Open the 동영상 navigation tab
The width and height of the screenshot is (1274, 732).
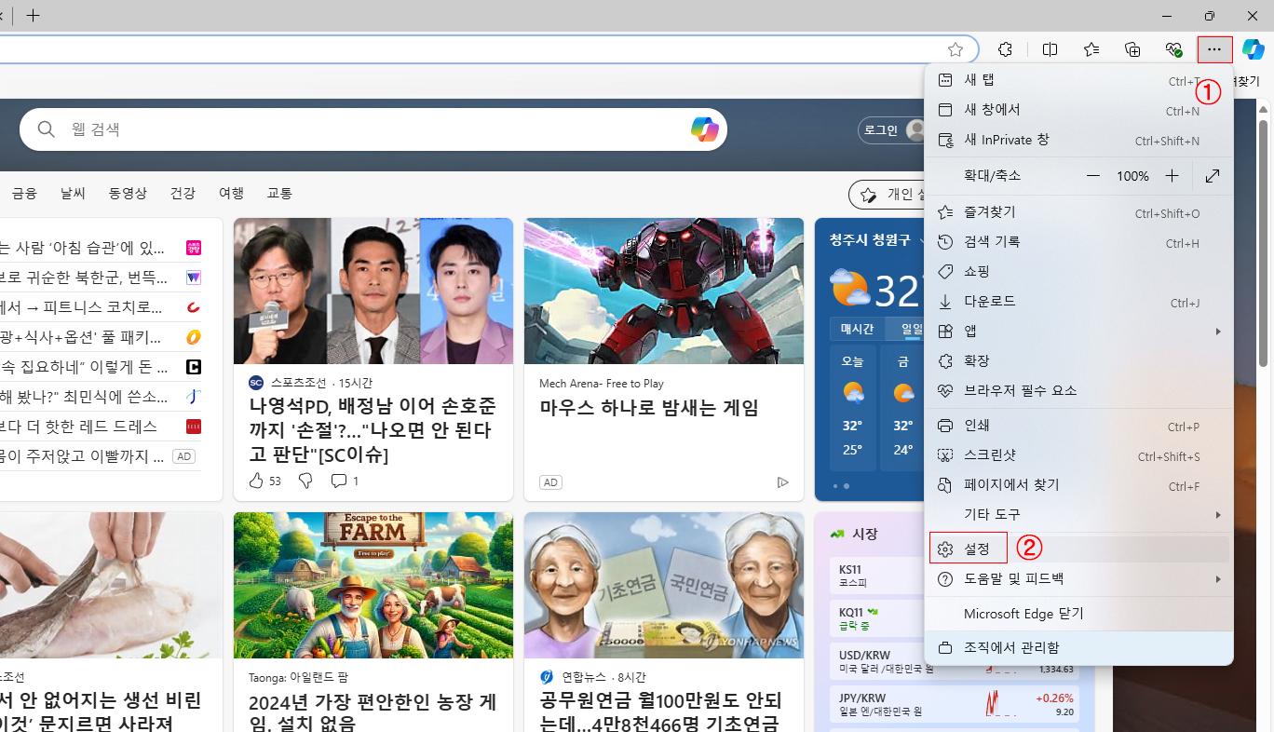pyautogui.click(x=128, y=193)
